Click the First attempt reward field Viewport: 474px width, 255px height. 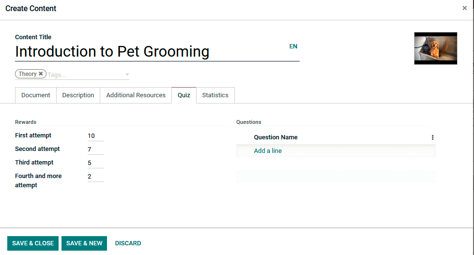tap(95, 136)
